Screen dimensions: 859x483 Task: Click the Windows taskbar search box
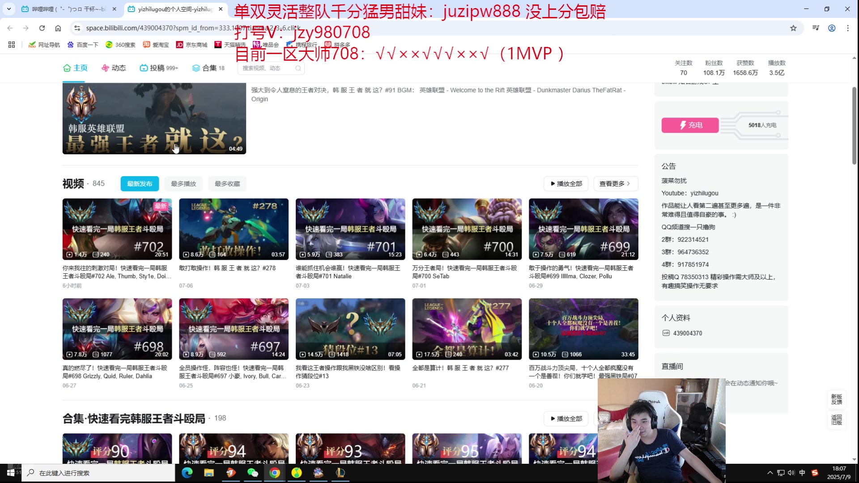(98, 473)
